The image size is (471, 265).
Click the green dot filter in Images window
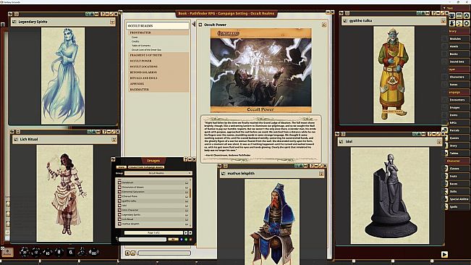pyautogui.click(x=186, y=240)
